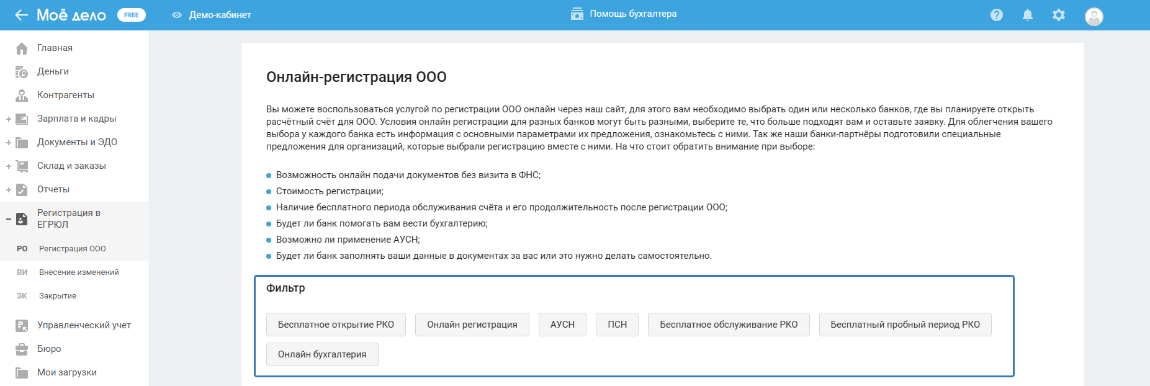The image size is (1150, 386).
Task: Click the Бесплатное открытие РКО filter button
Action: coord(336,325)
